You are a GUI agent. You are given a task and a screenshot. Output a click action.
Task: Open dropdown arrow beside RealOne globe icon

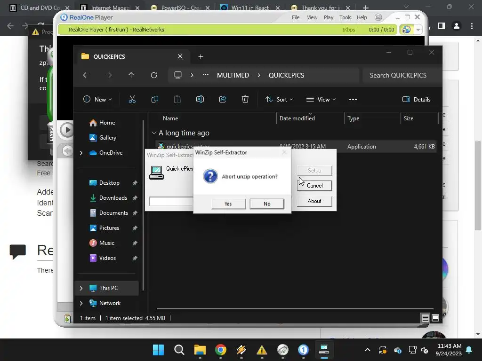[x=418, y=30]
